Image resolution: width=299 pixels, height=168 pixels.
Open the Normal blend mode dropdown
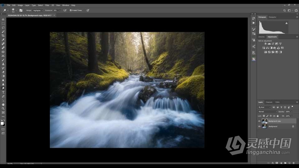(x=267, y=112)
